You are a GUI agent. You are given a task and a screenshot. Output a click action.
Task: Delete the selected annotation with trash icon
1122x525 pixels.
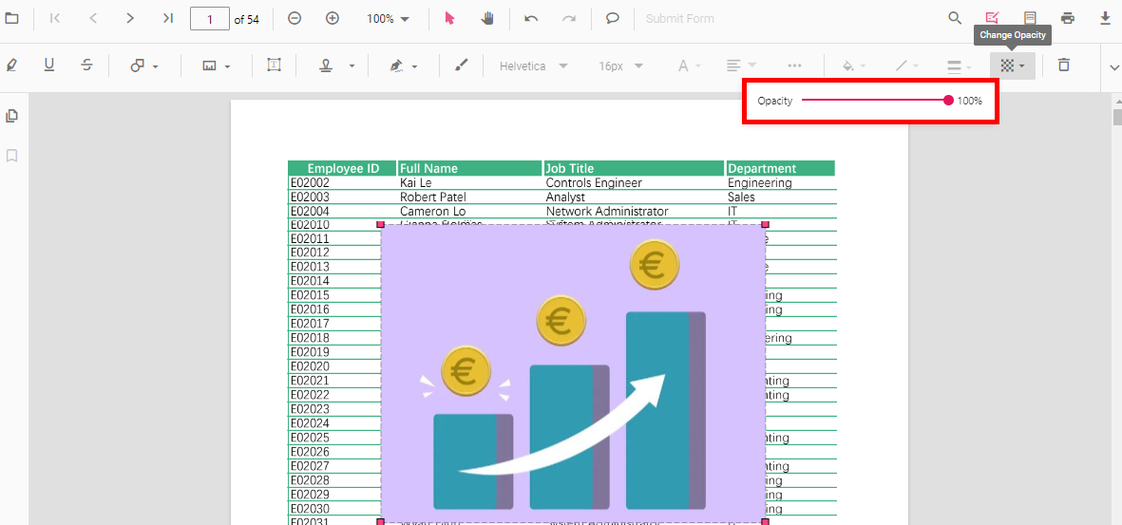point(1064,66)
